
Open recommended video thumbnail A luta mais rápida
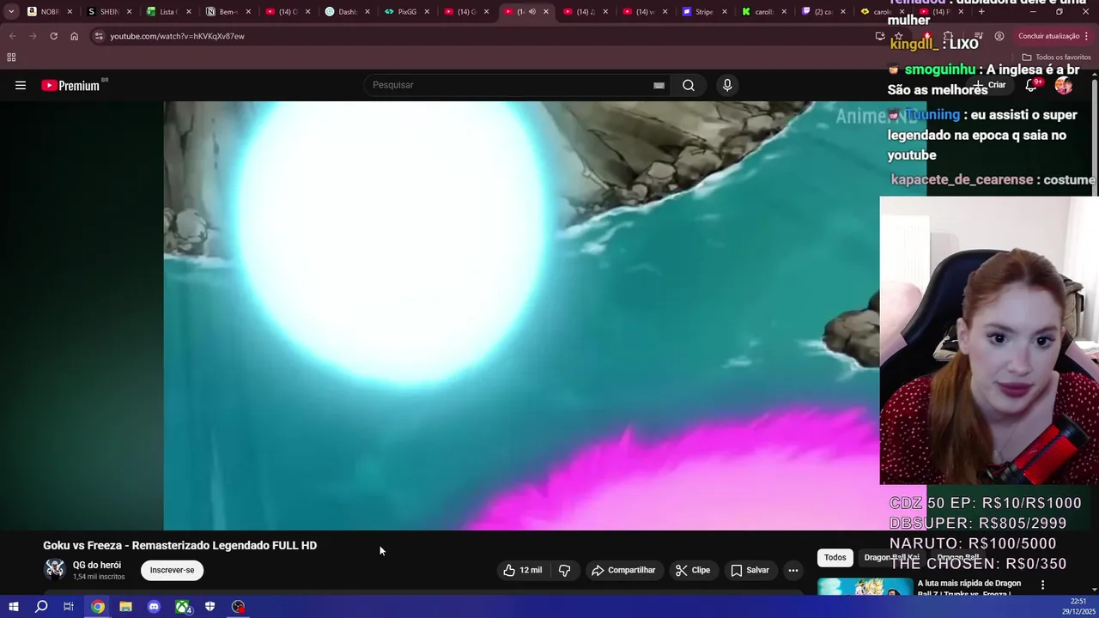coord(865,586)
